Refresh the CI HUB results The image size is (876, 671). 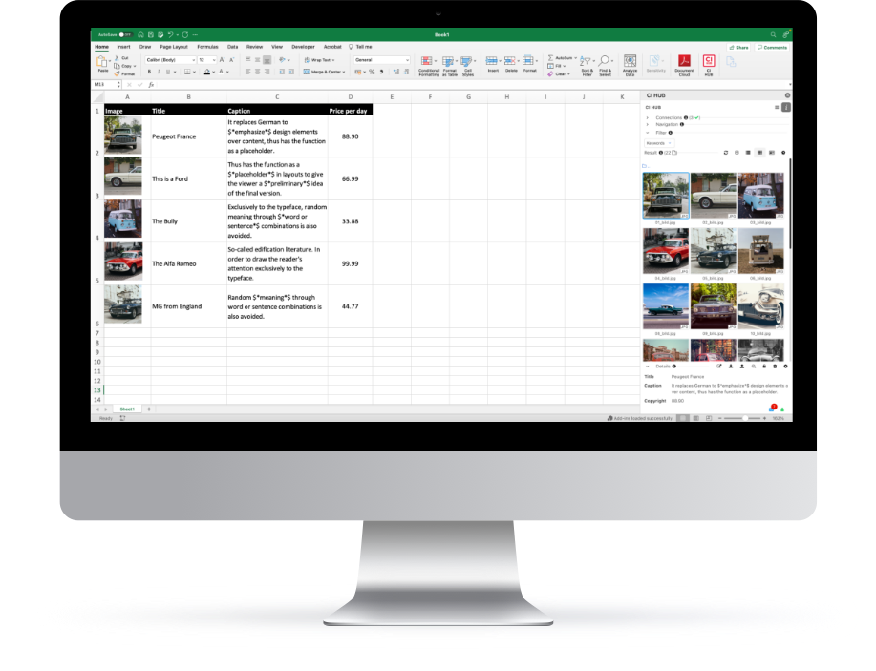726,153
